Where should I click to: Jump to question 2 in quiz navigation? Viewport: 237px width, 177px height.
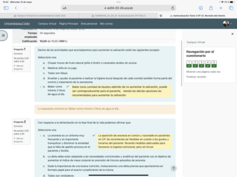[195, 64]
